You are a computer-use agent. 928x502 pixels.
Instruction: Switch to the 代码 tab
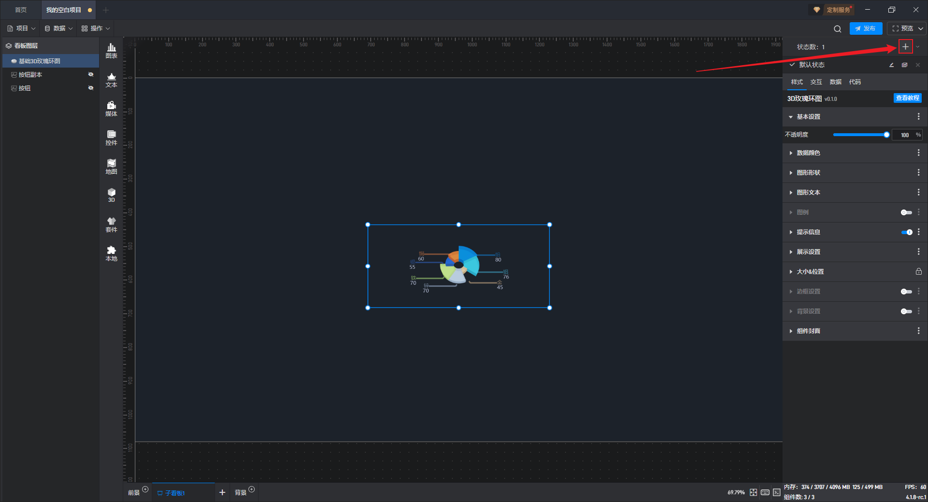(x=855, y=82)
